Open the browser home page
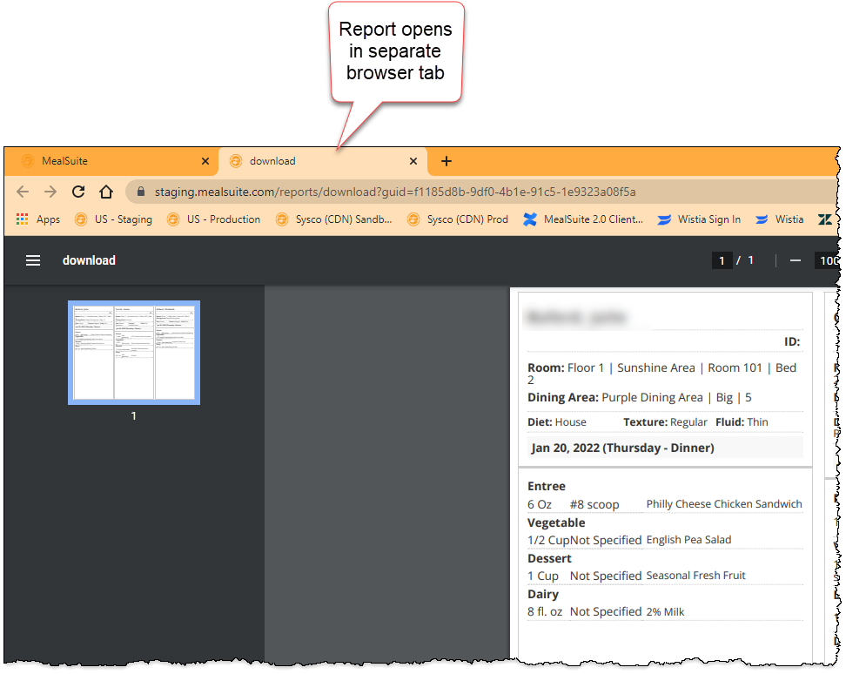This screenshot has width=846, height=674. [106, 192]
